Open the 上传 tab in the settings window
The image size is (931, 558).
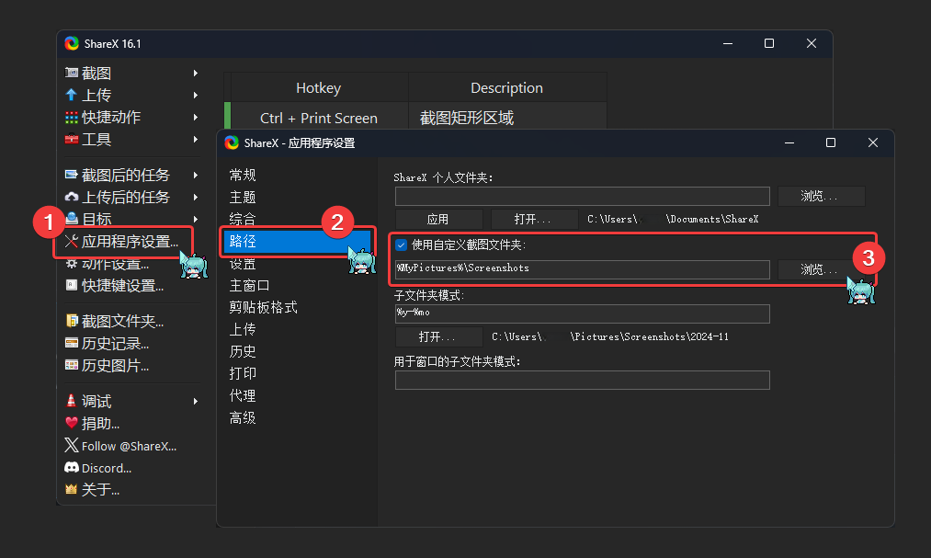(243, 329)
